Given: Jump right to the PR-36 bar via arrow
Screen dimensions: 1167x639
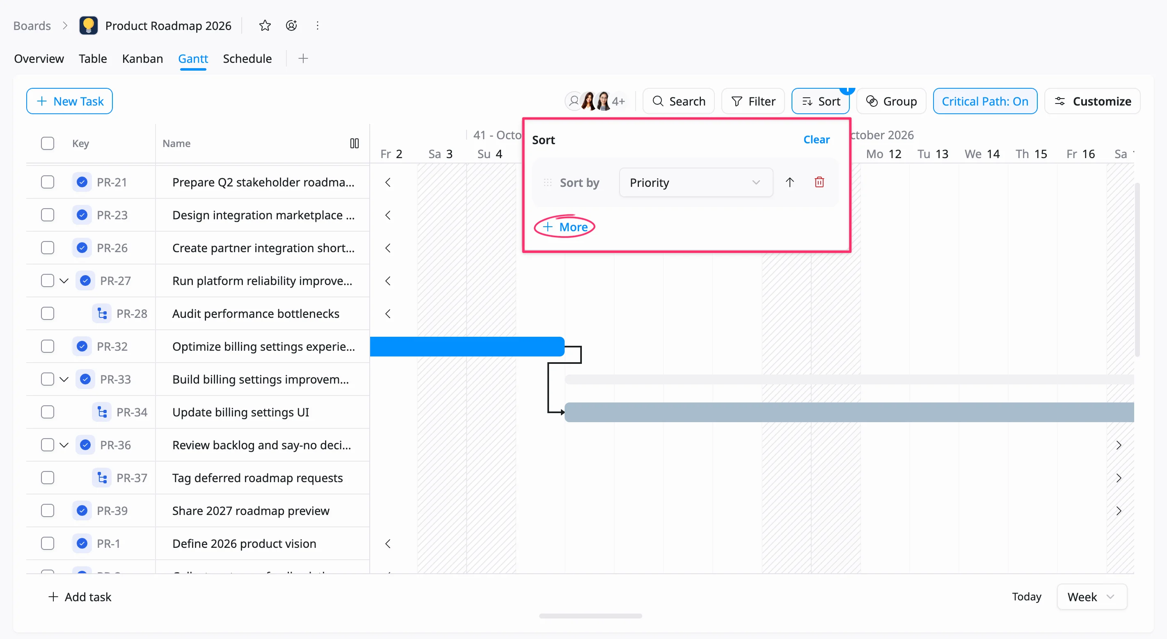Looking at the screenshot, I should (1119, 445).
